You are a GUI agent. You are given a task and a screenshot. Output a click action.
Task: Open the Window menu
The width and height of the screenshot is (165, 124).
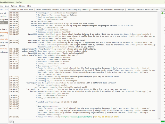coord(22,6)
